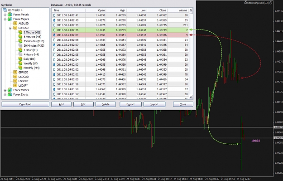283x181 pixels.
Task: Expand the Forex Minors tree node
Action: 5,90
